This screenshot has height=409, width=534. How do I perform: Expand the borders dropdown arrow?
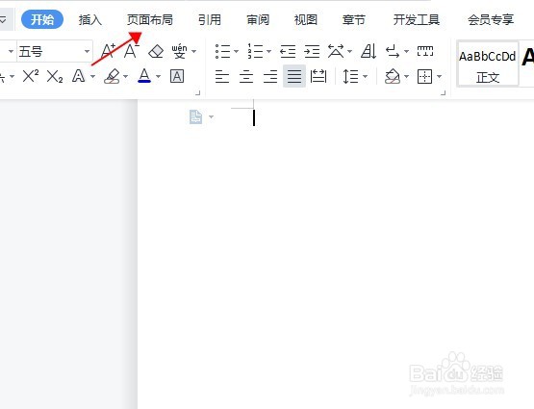[x=440, y=76]
